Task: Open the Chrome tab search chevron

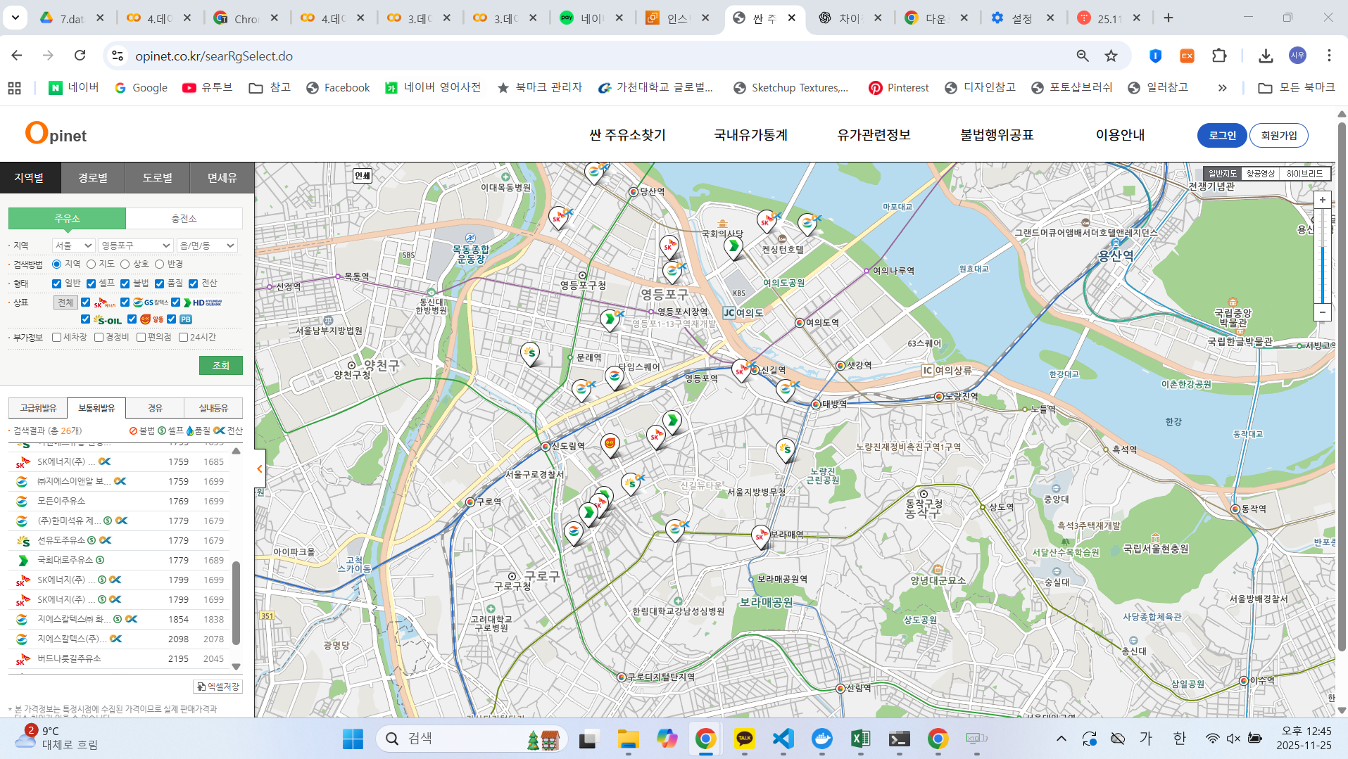Action: tap(15, 18)
